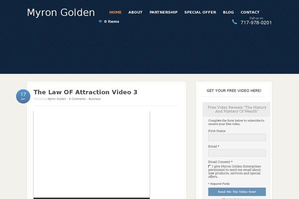Click the Myron Golden author link
This screenshot has height=199, width=299.
57,99
